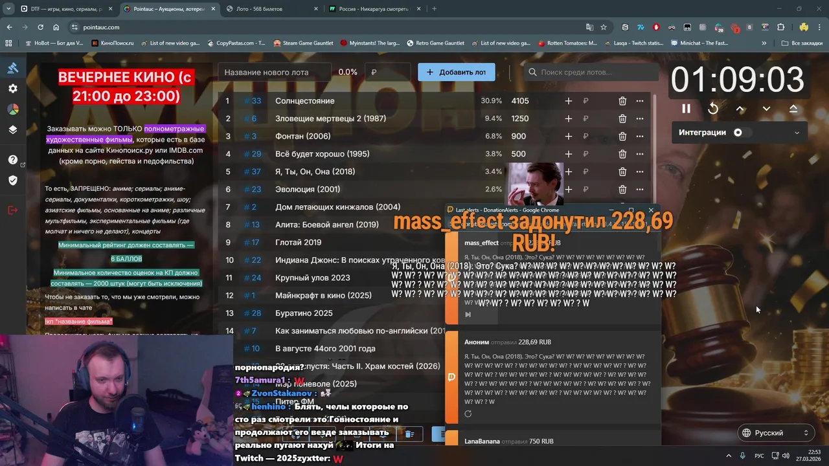The height and width of the screenshot is (466, 829).
Task: Select the lot Буратино 2025
Action: [304, 313]
